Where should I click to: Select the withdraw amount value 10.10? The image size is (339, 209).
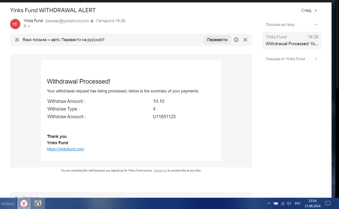(x=159, y=101)
